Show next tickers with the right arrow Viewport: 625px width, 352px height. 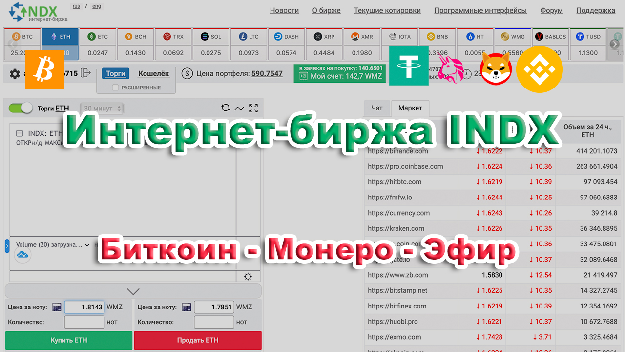tap(615, 44)
